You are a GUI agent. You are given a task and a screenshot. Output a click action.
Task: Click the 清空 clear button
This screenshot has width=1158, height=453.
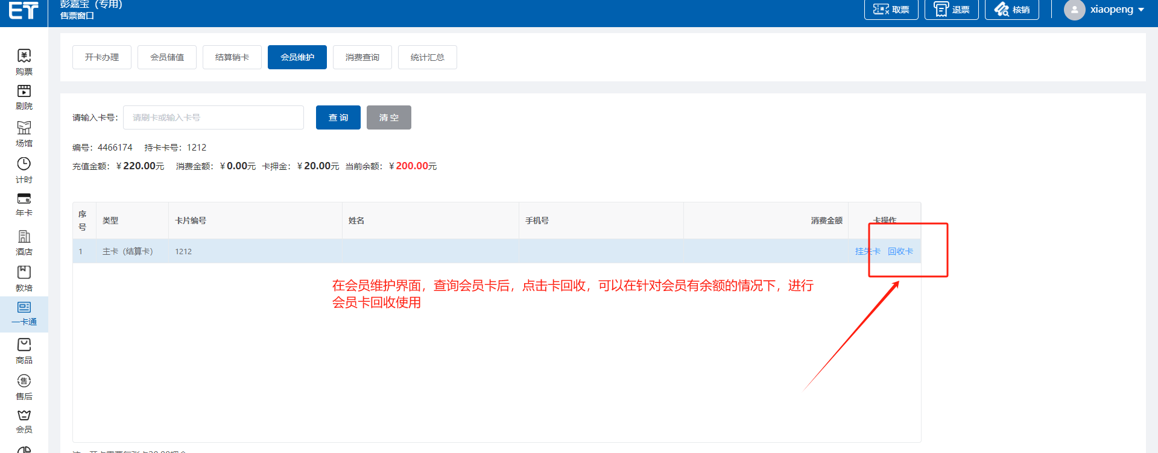[x=389, y=117]
